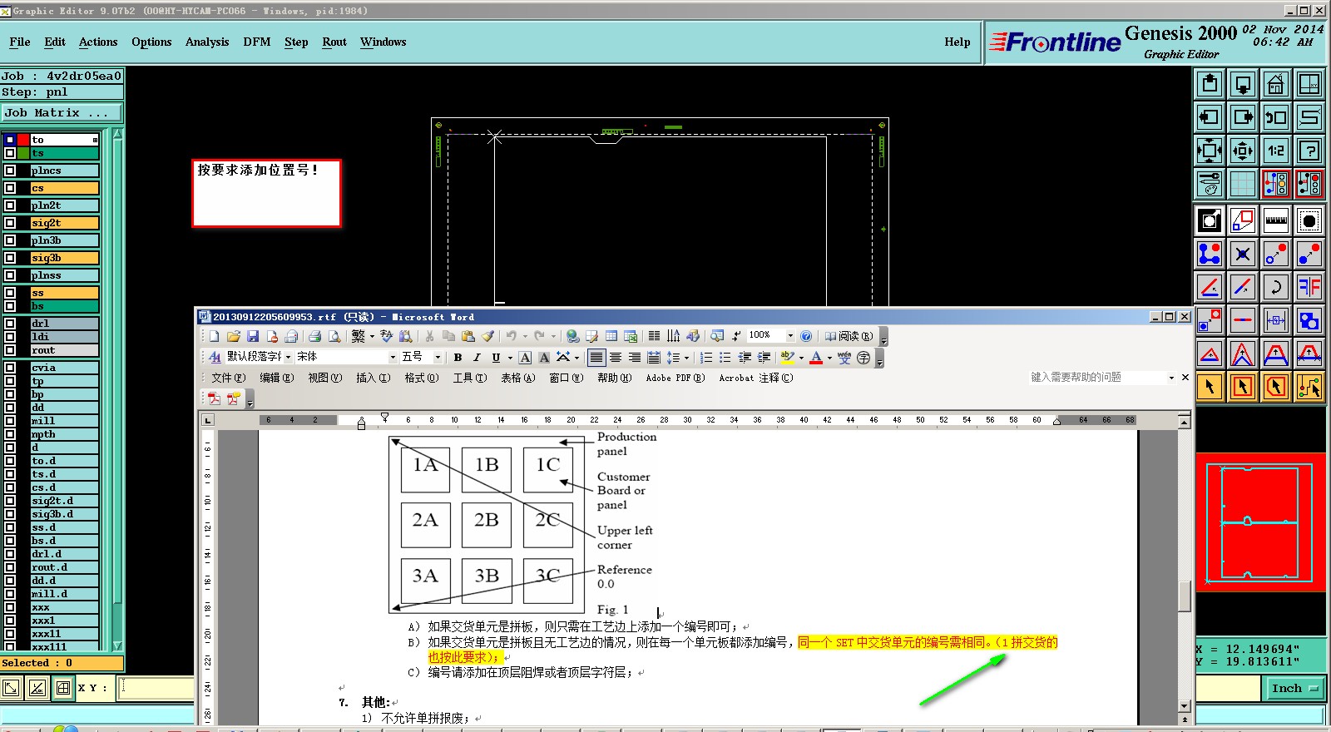This screenshot has width=1331, height=732.
Task: Toggle visibility checkbox for layer plncs
Action: coord(10,171)
